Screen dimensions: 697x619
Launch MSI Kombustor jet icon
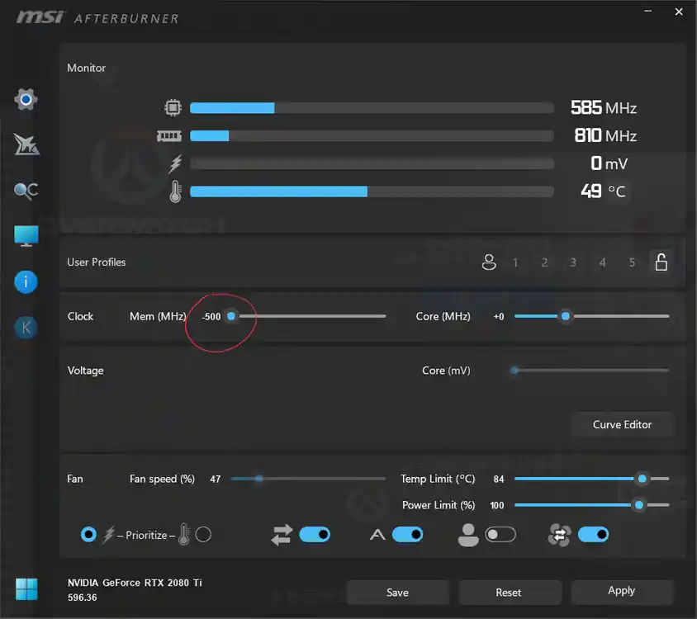click(26, 144)
